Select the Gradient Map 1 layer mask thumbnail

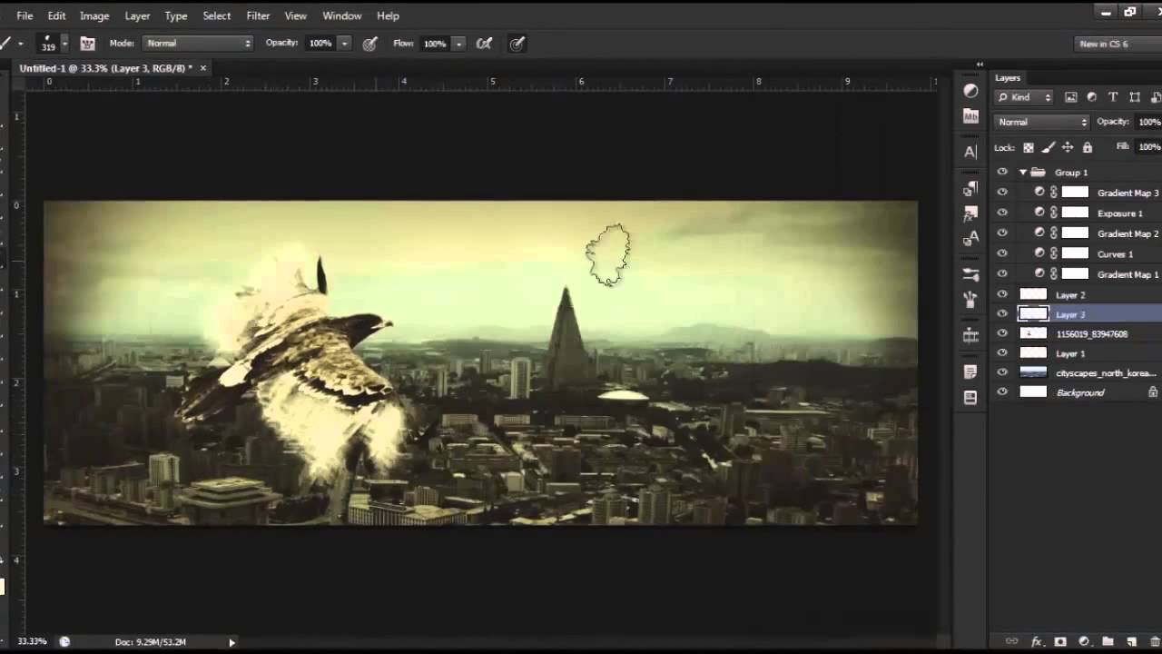(x=1075, y=273)
